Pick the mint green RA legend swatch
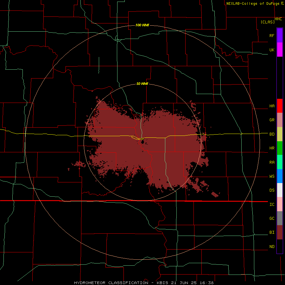Image resolution: width=285 pixels, height=285 pixels. point(280,162)
